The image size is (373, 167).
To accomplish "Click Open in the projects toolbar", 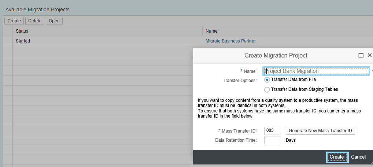I will click(x=54, y=21).
